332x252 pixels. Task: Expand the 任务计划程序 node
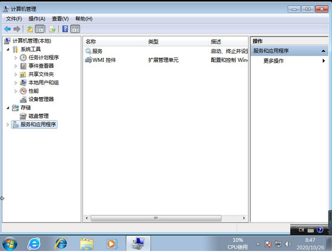pos(16,58)
